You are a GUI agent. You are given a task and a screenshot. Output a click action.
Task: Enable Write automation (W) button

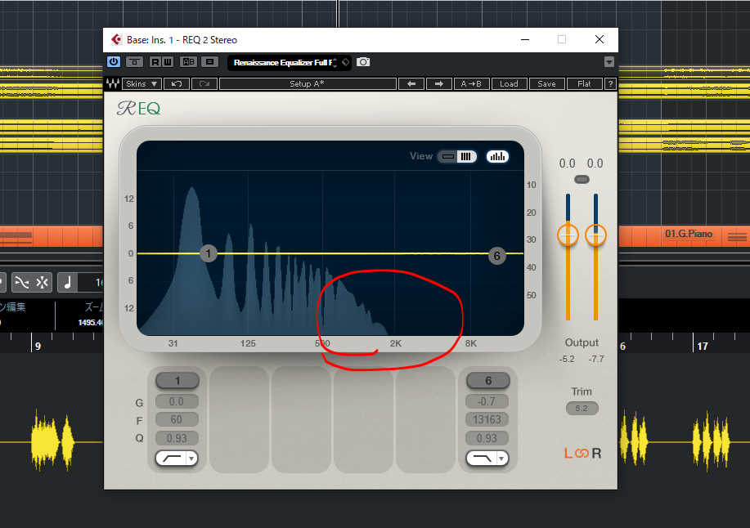[x=168, y=61]
